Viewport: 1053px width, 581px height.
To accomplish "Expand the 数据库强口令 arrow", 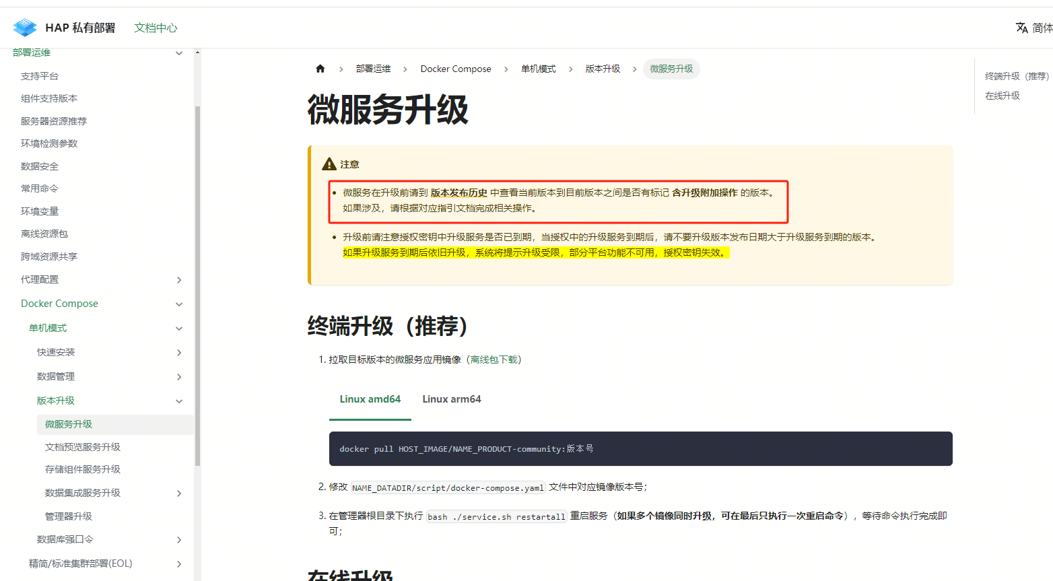I will pos(179,540).
